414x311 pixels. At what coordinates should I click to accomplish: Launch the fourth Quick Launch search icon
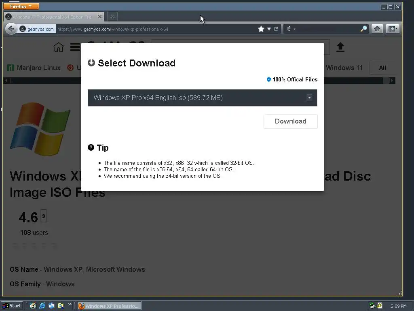pos(61,306)
